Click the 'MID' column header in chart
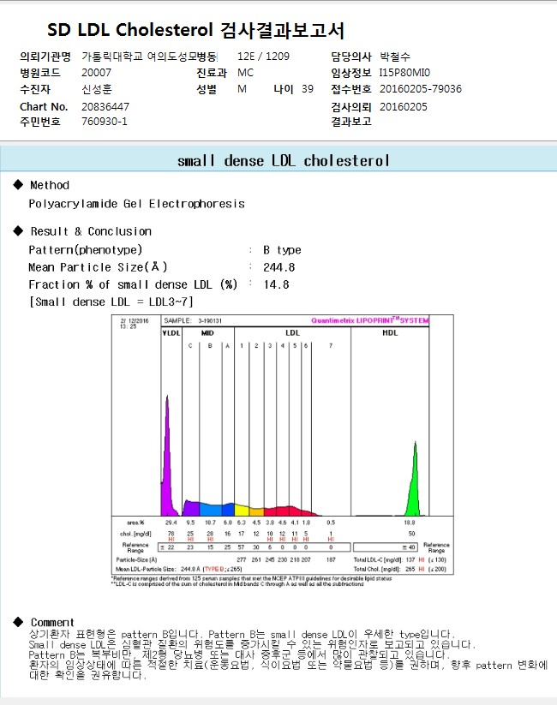557x705 pixels. (x=207, y=333)
